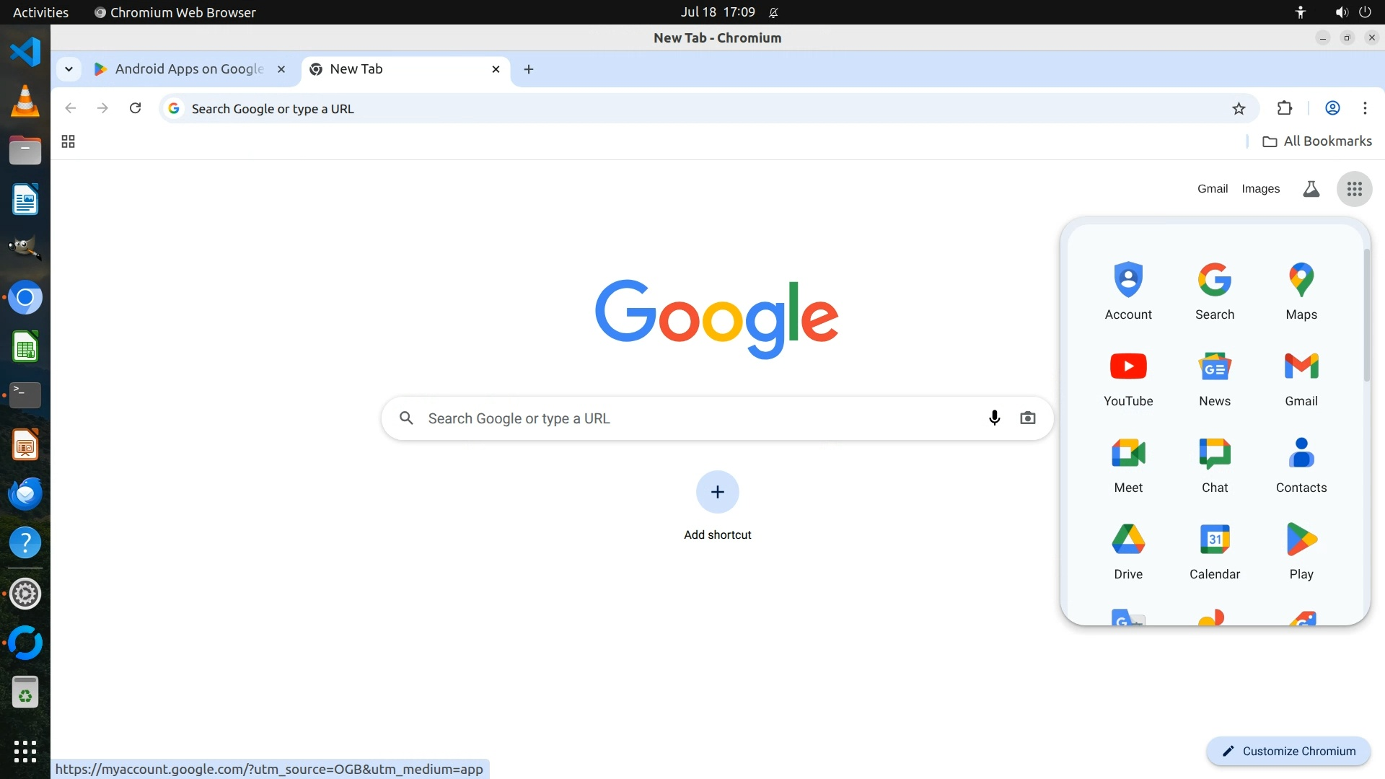Open Contacts from Google apps panel
Screen dimensions: 1385x779
pos(1301,463)
